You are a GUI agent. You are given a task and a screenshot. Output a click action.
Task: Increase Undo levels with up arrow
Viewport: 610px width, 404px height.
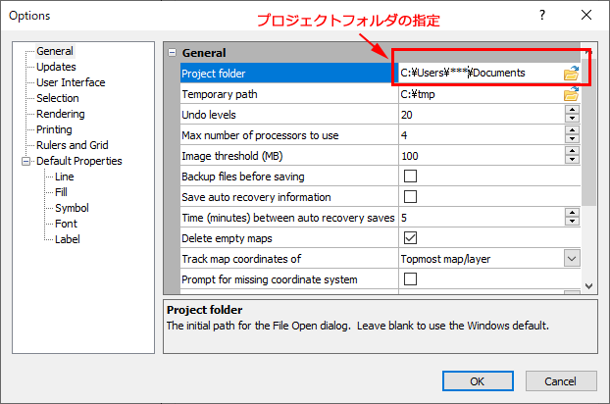pyautogui.click(x=571, y=111)
